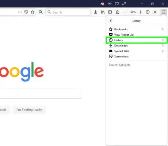Screen dimensions: 168x146
Task: Click the magnifier icon beside address bar
Action: (x=41, y=12)
